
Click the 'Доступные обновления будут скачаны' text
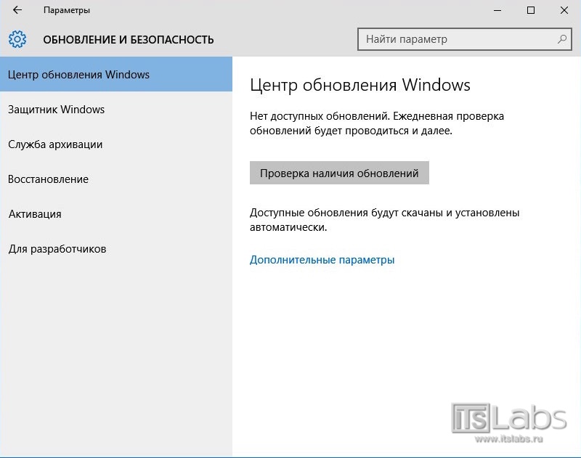(x=346, y=213)
